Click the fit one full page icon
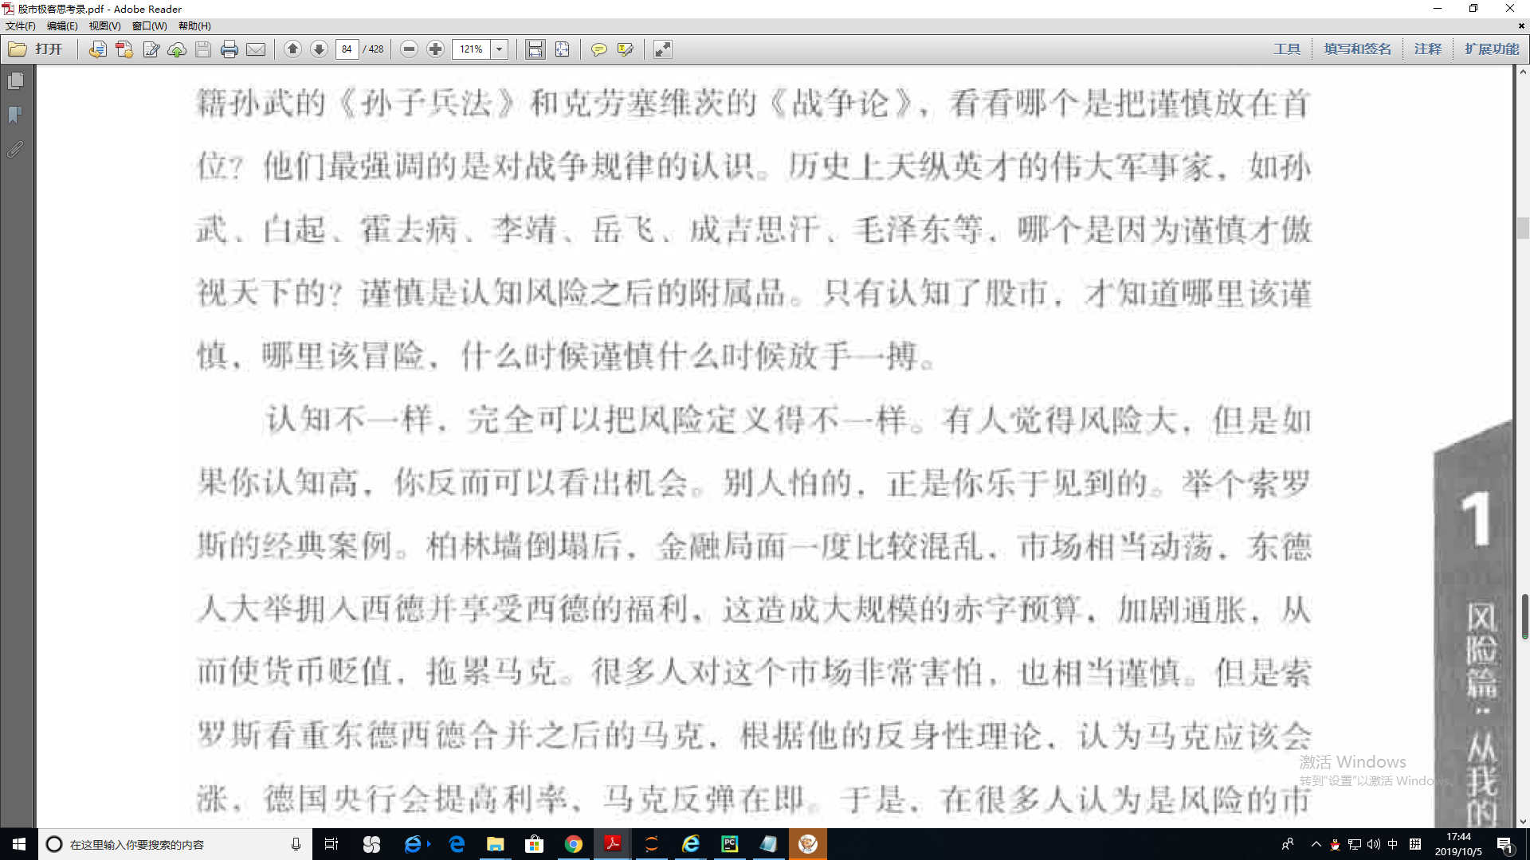Image resolution: width=1530 pixels, height=860 pixels. [562, 49]
